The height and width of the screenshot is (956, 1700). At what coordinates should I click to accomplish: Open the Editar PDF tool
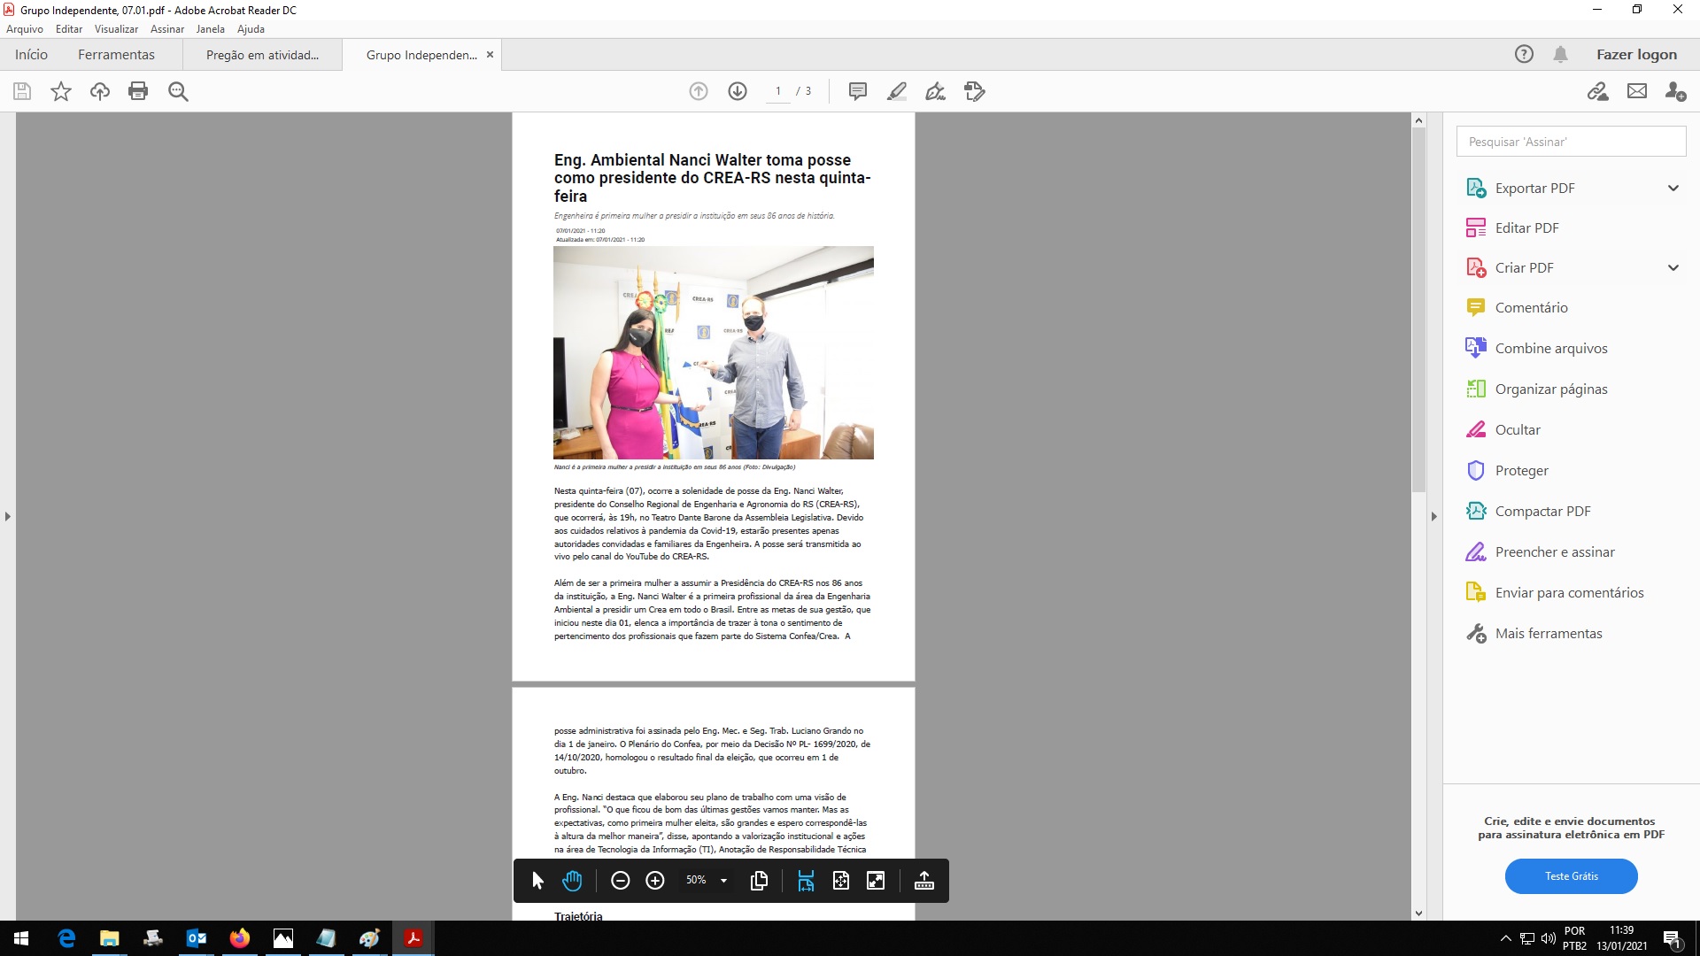coord(1526,227)
